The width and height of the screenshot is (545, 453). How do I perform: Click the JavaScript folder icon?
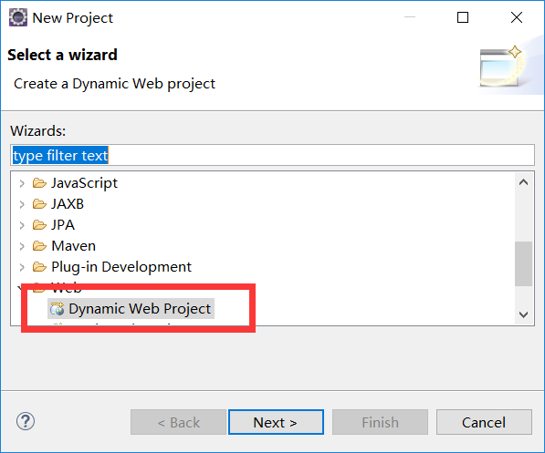tap(39, 183)
